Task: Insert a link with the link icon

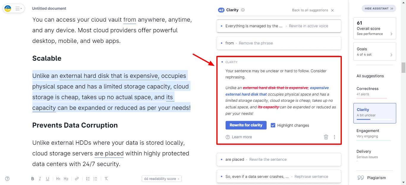Action: 77,179
